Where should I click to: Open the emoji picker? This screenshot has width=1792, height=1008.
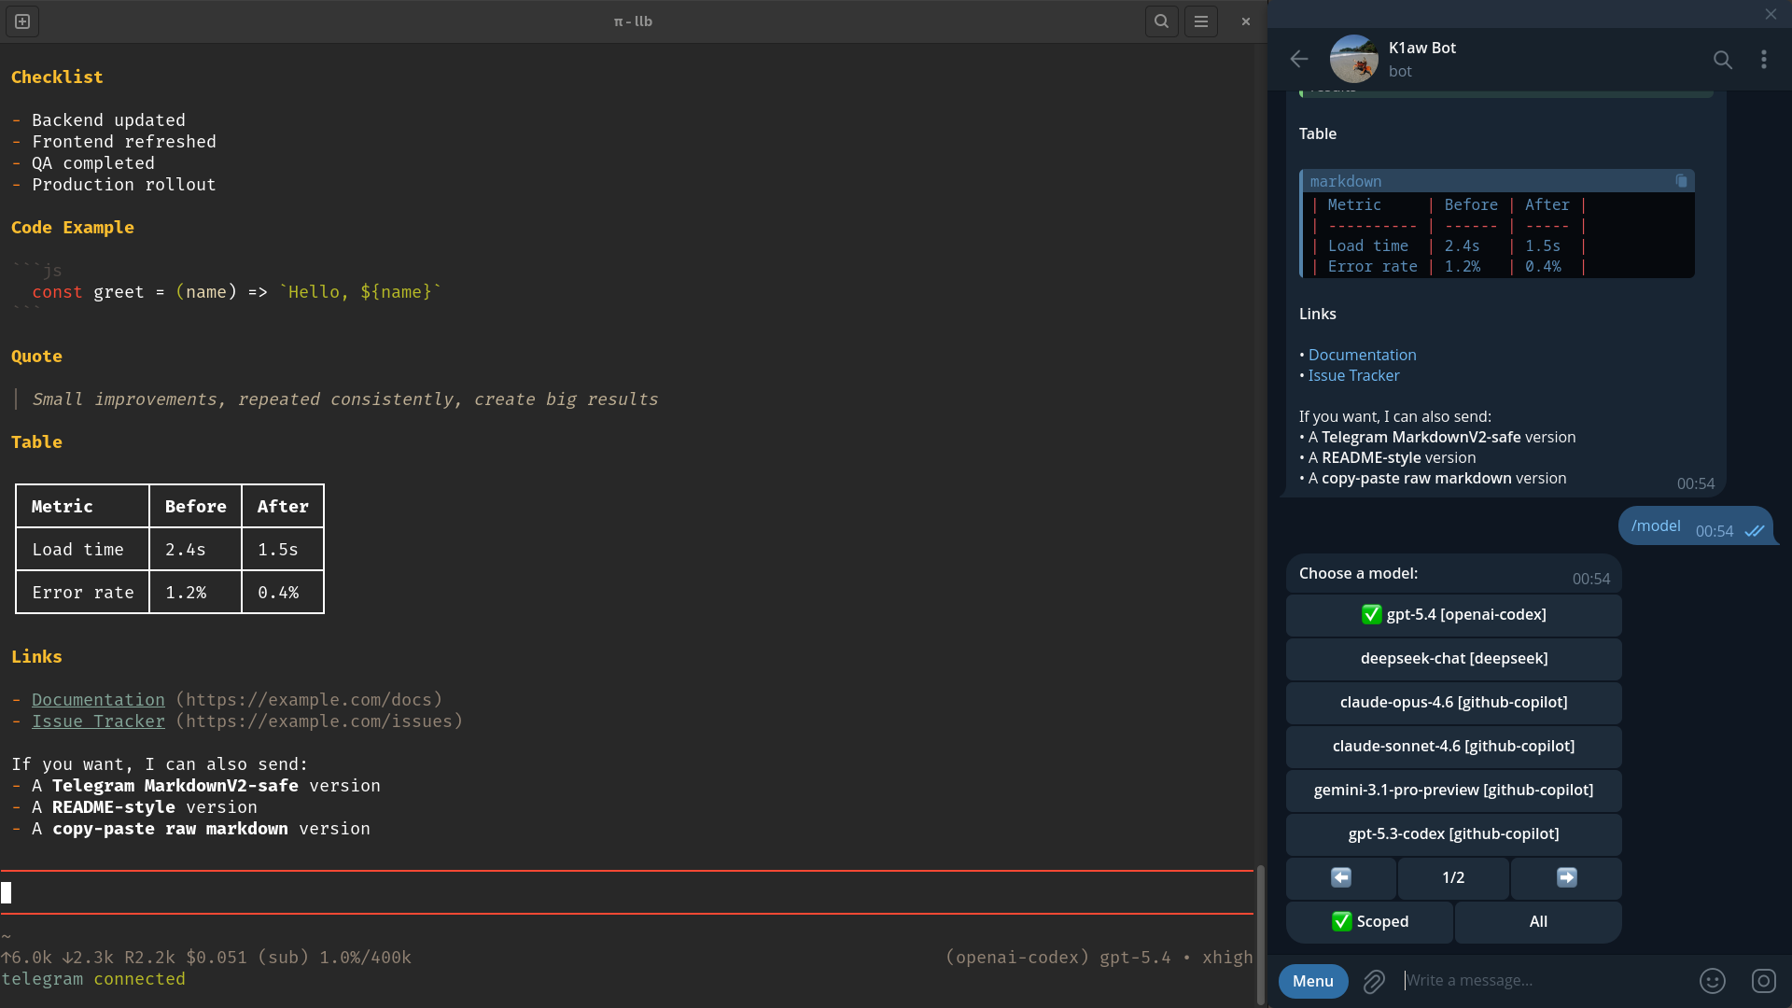[x=1713, y=981]
